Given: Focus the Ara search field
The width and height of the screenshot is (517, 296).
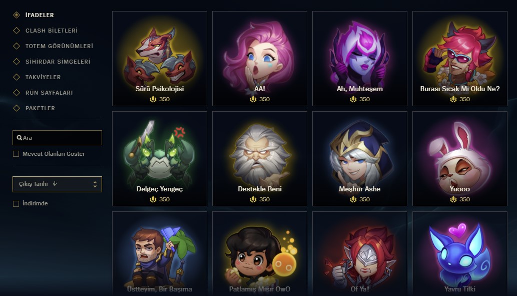Looking at the screenshot, I should 58,138.
